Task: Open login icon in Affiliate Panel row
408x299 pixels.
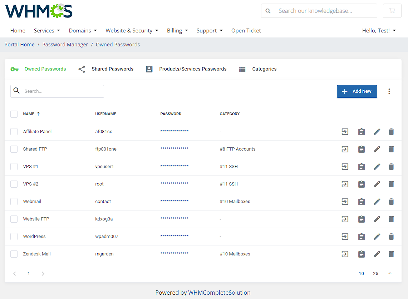Action: 345,132
